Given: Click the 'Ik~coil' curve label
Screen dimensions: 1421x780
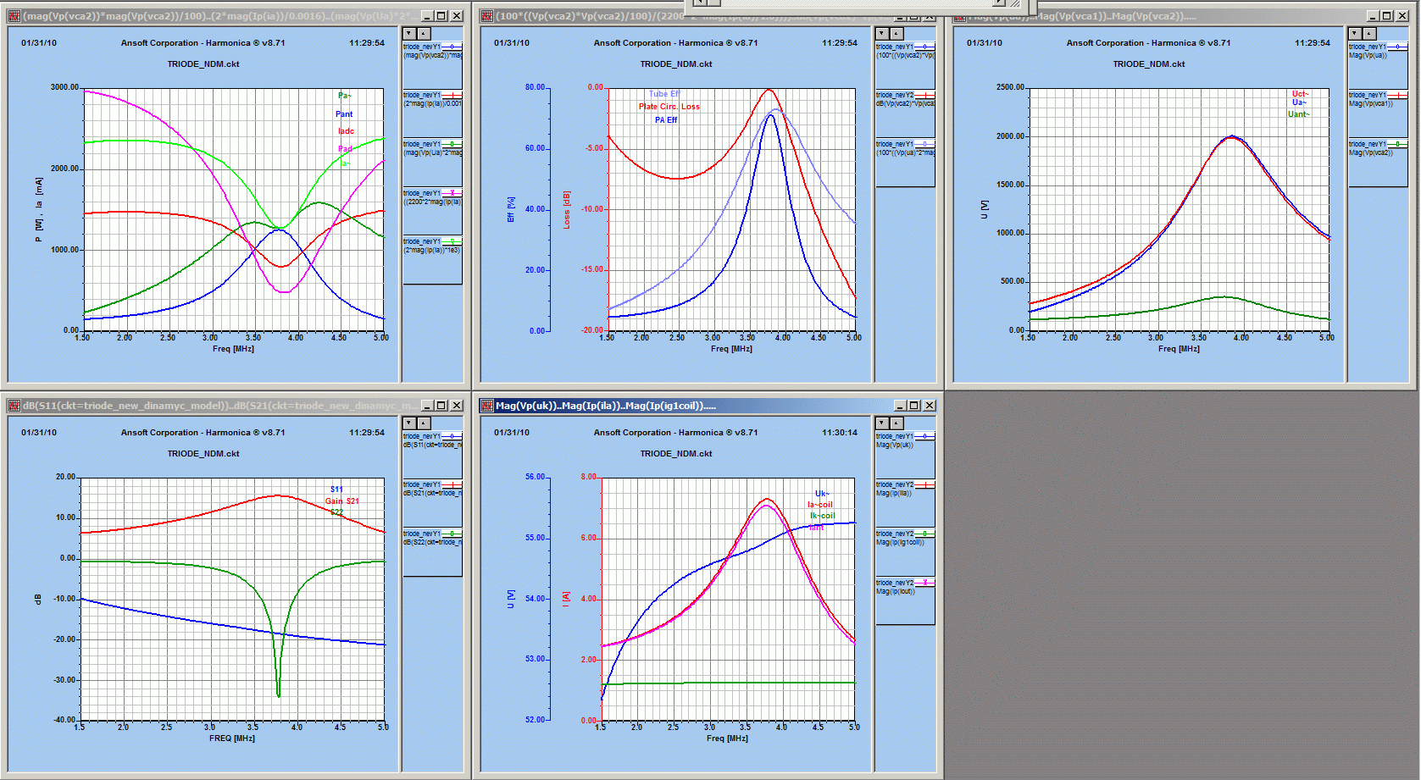Looking at the screenshot, I should [x=822, y=516].
